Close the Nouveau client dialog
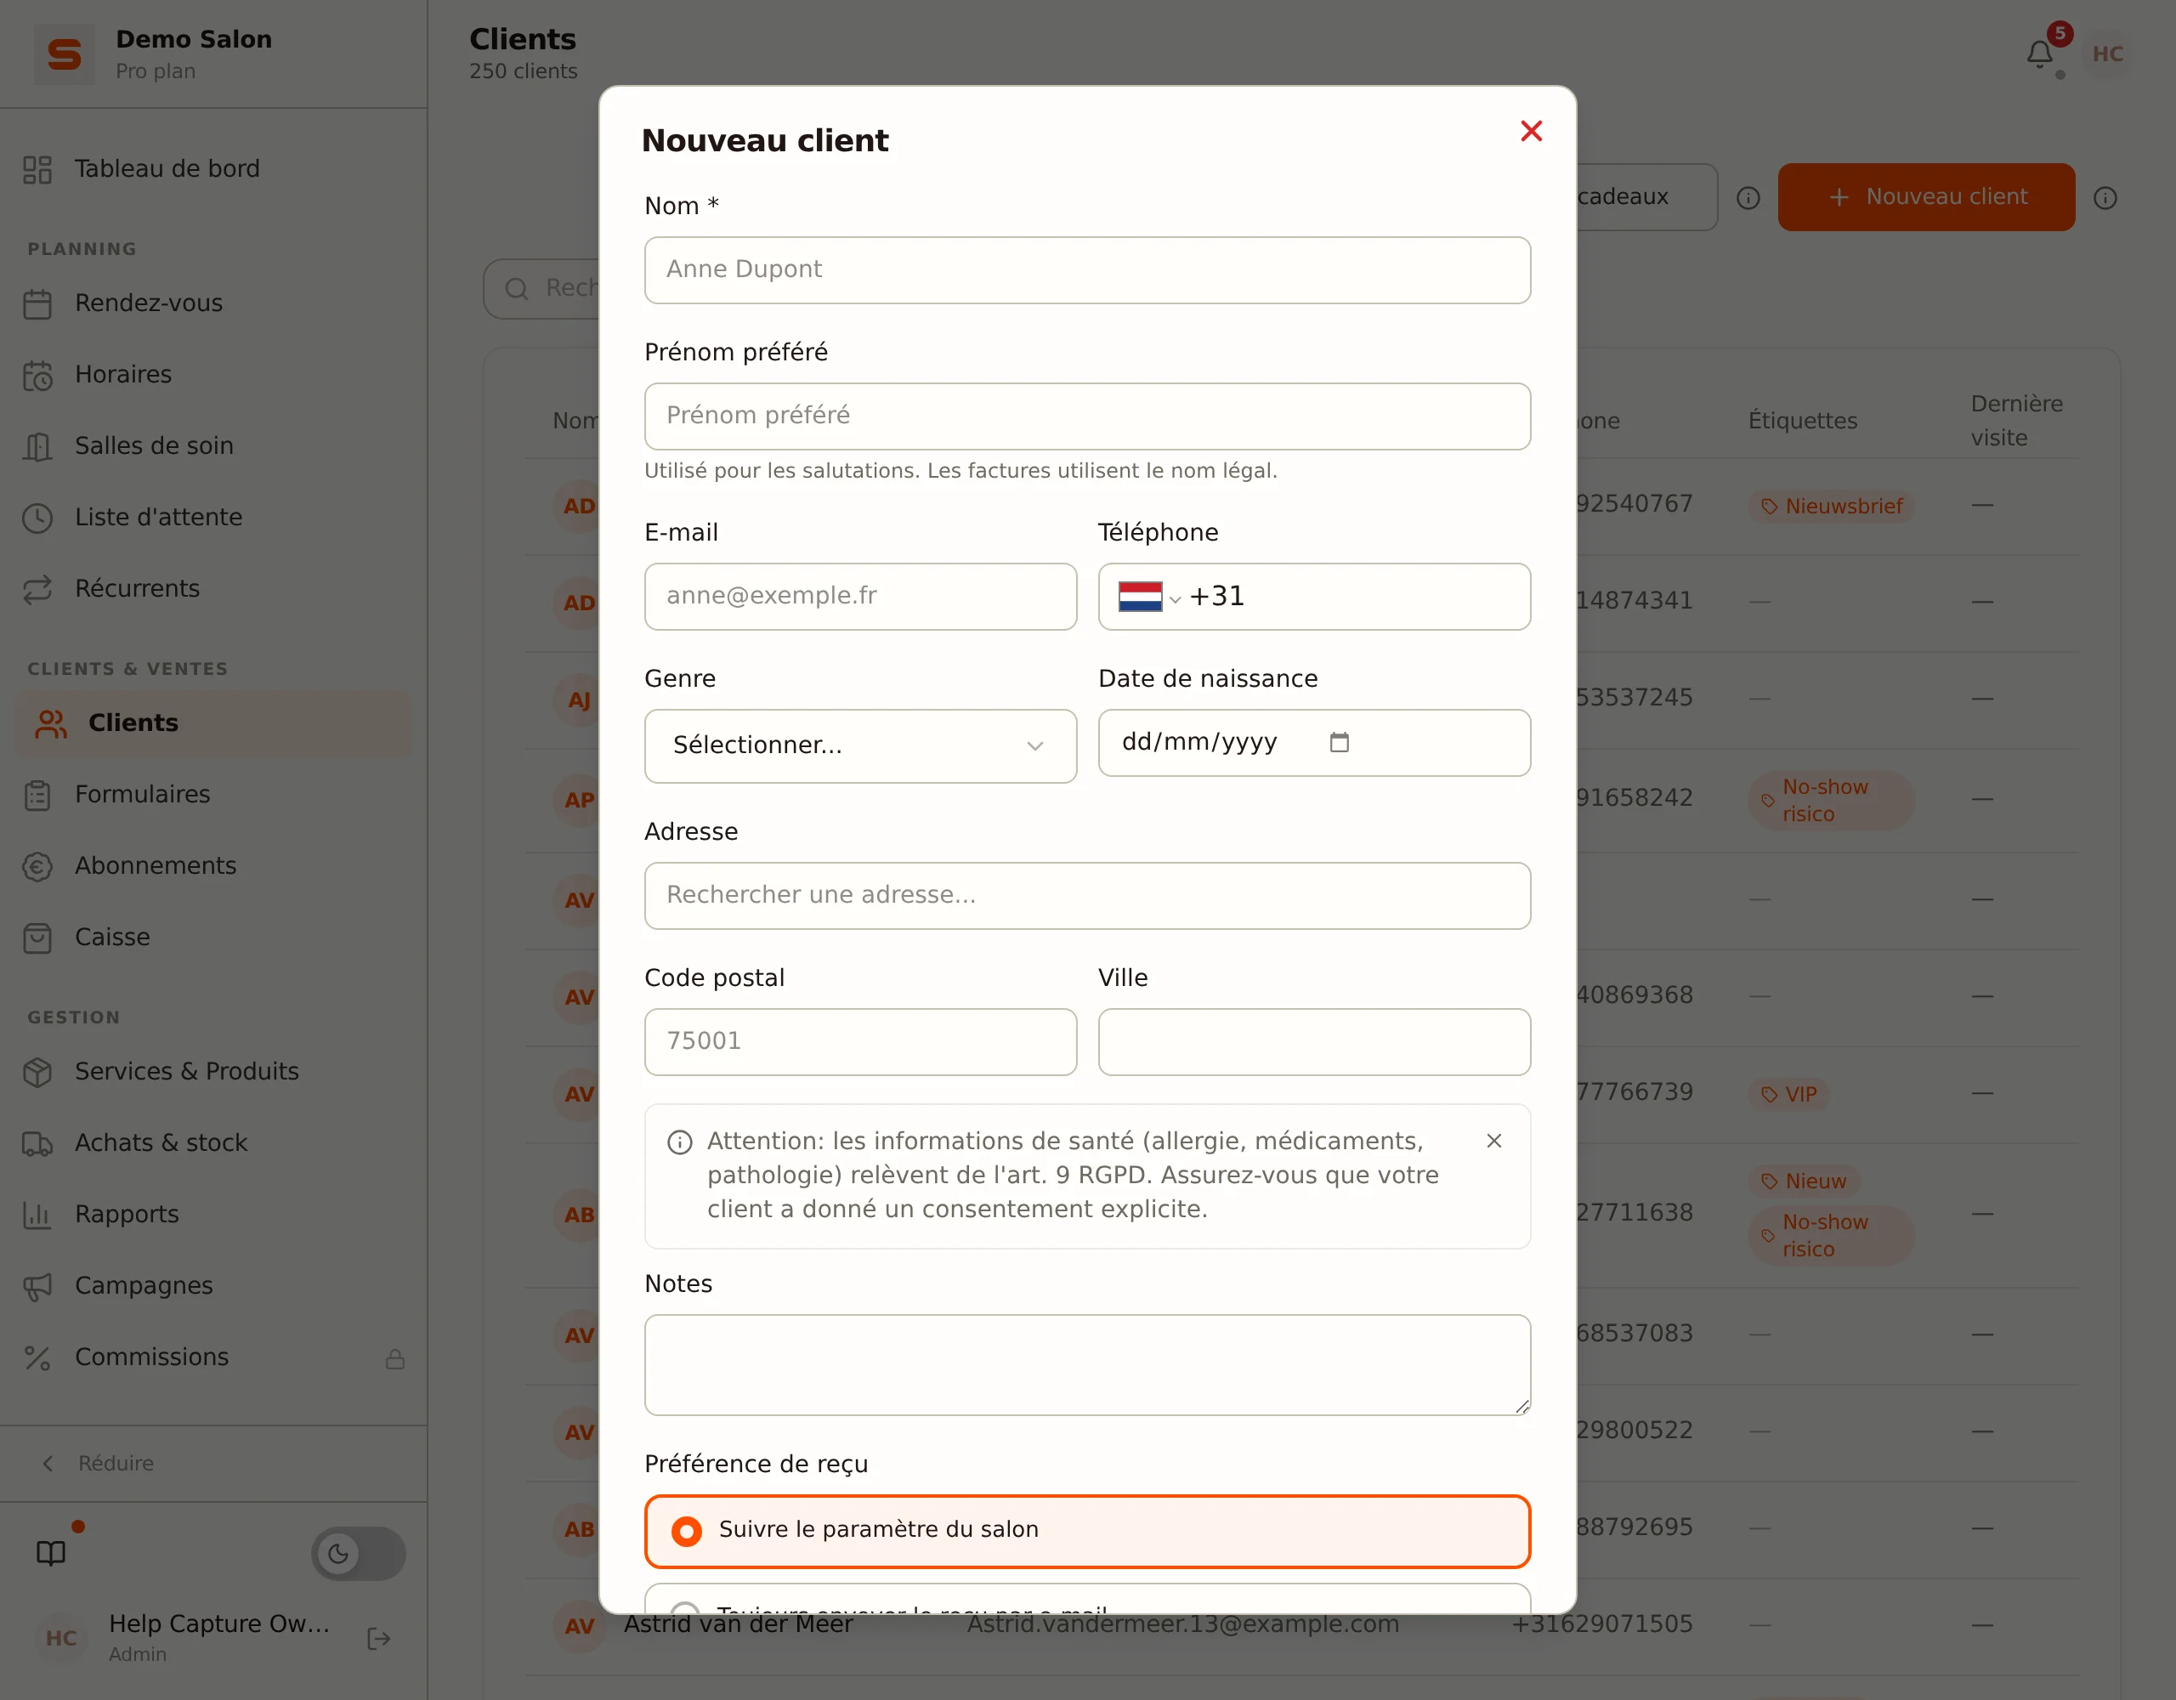 pyautogui.click(x=1532, y=132)
